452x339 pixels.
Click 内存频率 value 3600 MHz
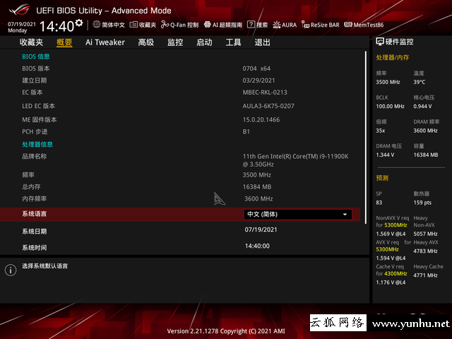pos(258,199)
